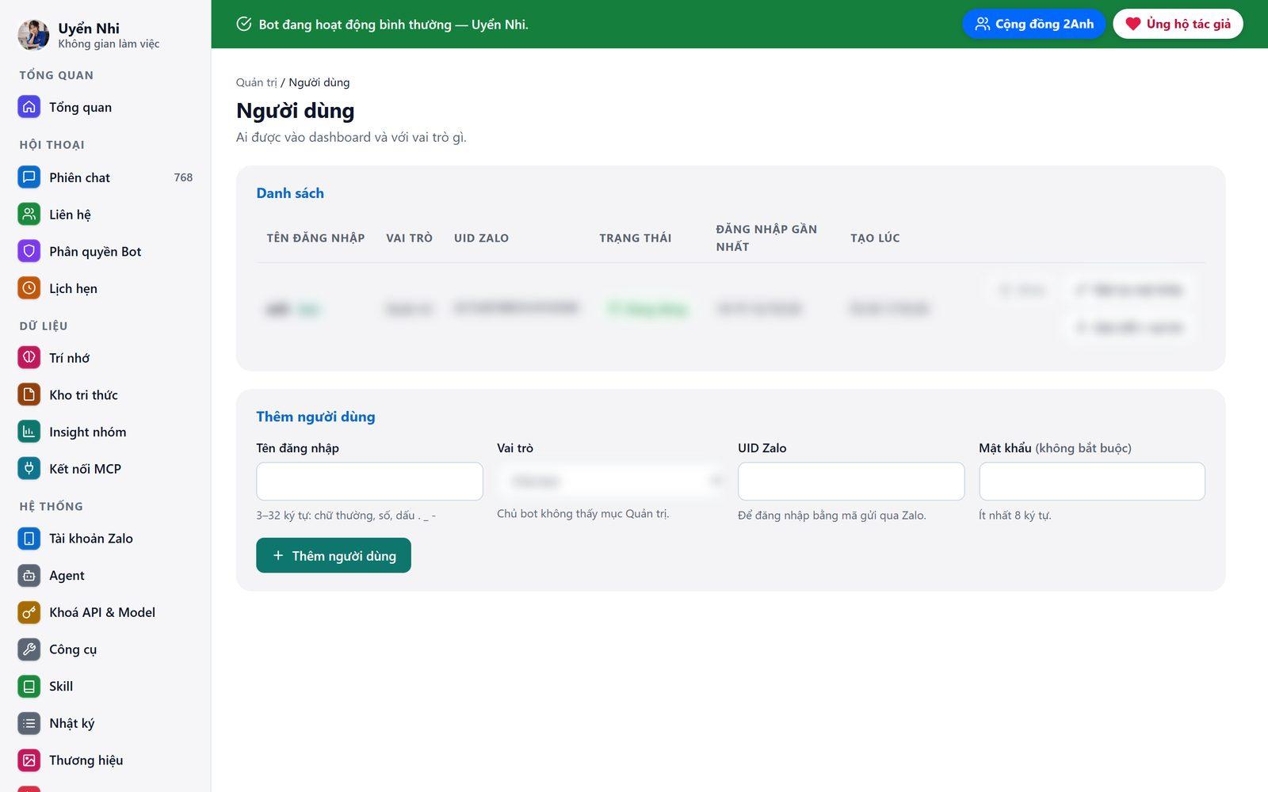The width and height of the screenshot is (1268, 792).
Task: Focus the UID Zalo input field
Action: tap(851, 482)
